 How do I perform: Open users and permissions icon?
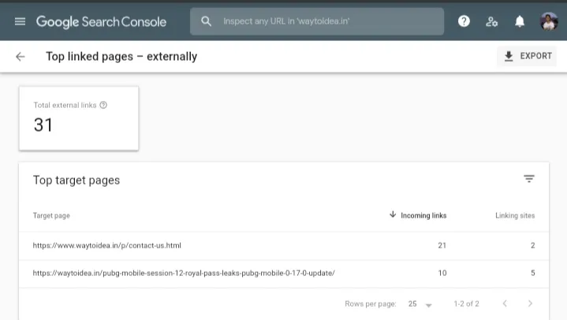click(x=491, y=22)
